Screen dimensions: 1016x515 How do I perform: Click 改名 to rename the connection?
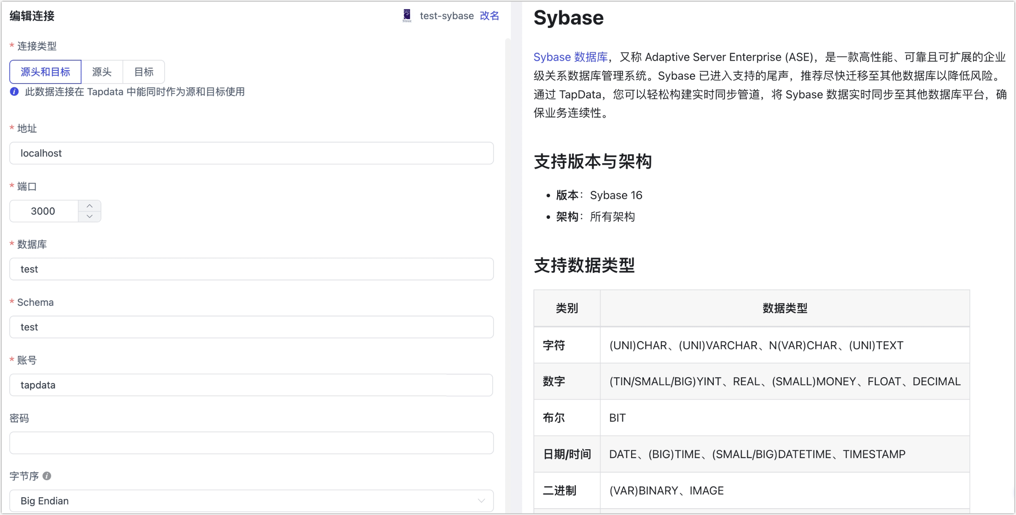point(489,16)
